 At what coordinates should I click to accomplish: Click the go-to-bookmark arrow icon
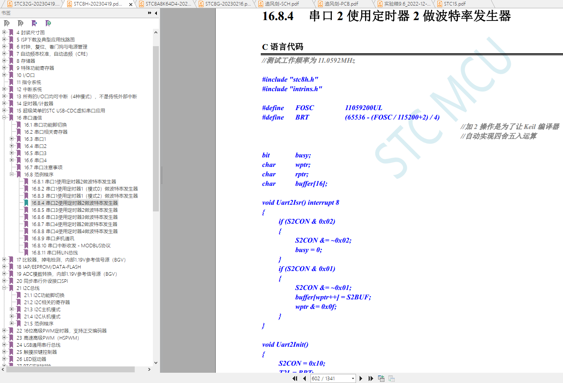point(34,23)
